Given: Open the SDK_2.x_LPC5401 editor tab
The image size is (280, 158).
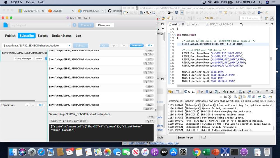Looking at the screenshot, I should point(219,24).
